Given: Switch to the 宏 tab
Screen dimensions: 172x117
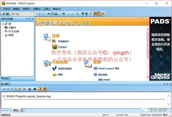Looking at the screenshot, I should point(22,110).
